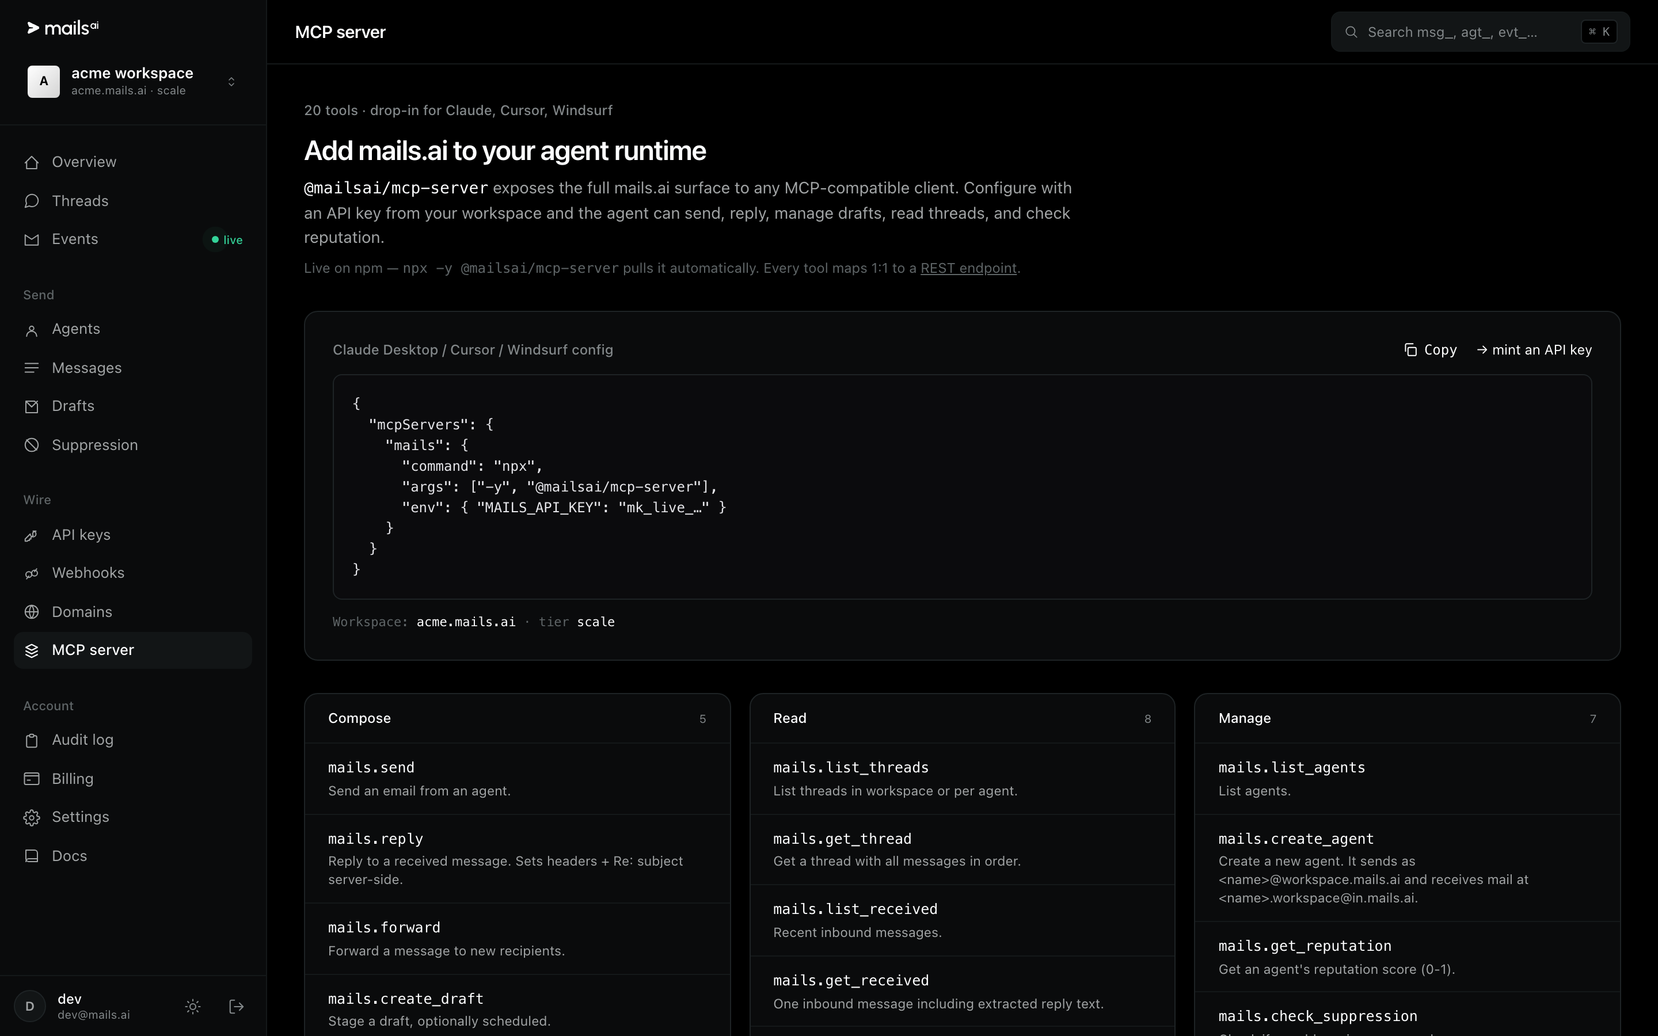
Task: Click the search magnifier icon
Action: coord(1351,32)
